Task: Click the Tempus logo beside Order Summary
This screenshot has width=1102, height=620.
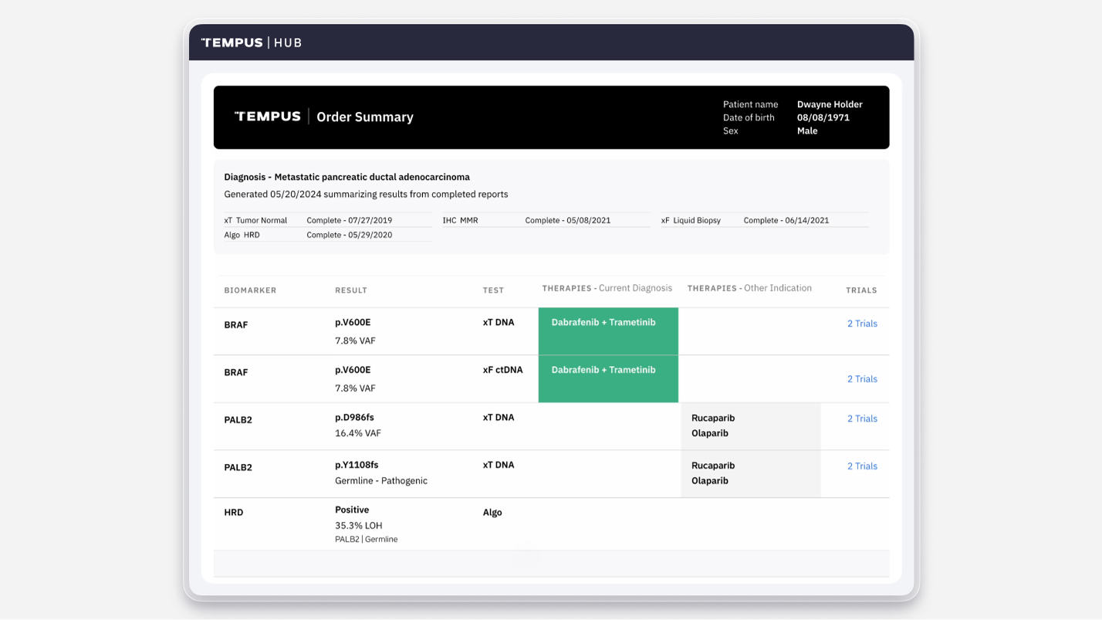Action: [268, 117]
